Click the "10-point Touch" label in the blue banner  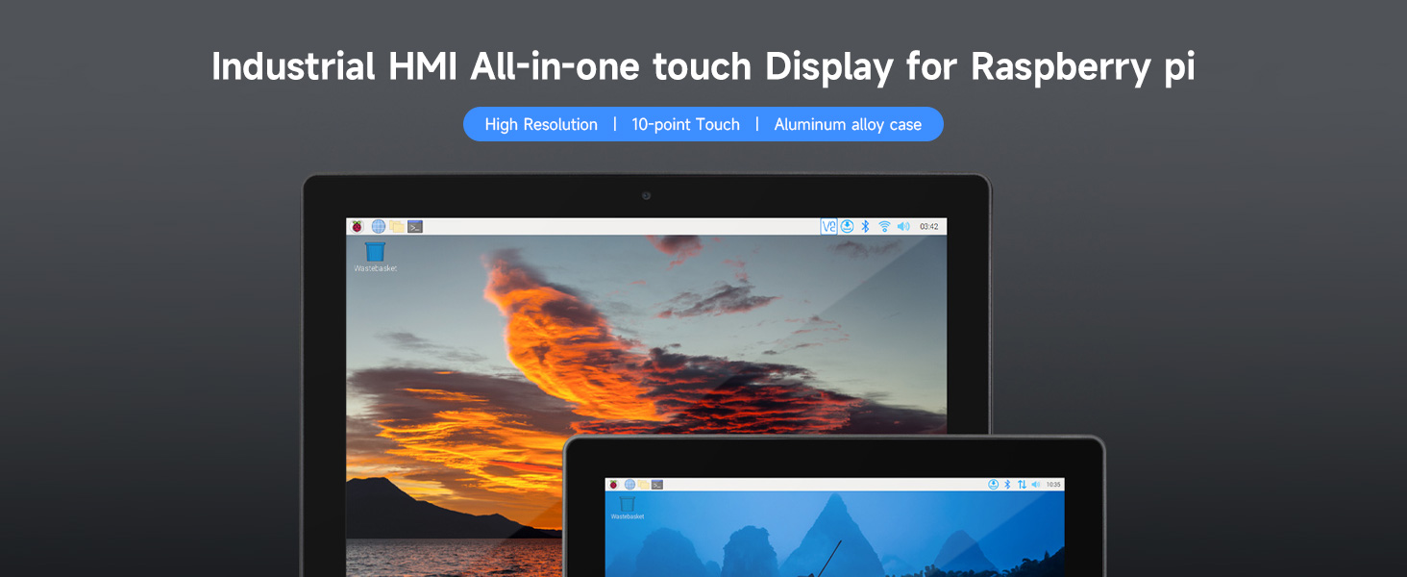685,125
